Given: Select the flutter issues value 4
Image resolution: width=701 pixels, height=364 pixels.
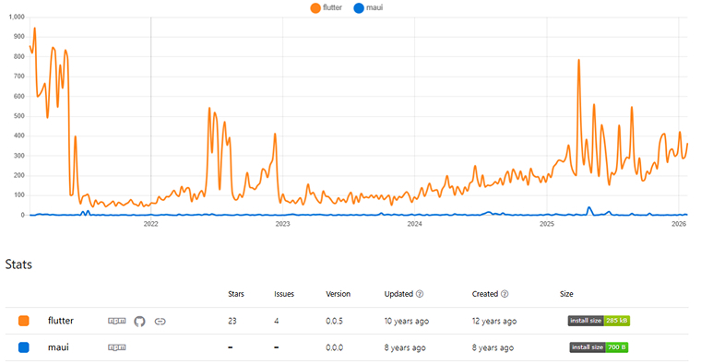Looking at the screenshot, I should coord(277,321).
